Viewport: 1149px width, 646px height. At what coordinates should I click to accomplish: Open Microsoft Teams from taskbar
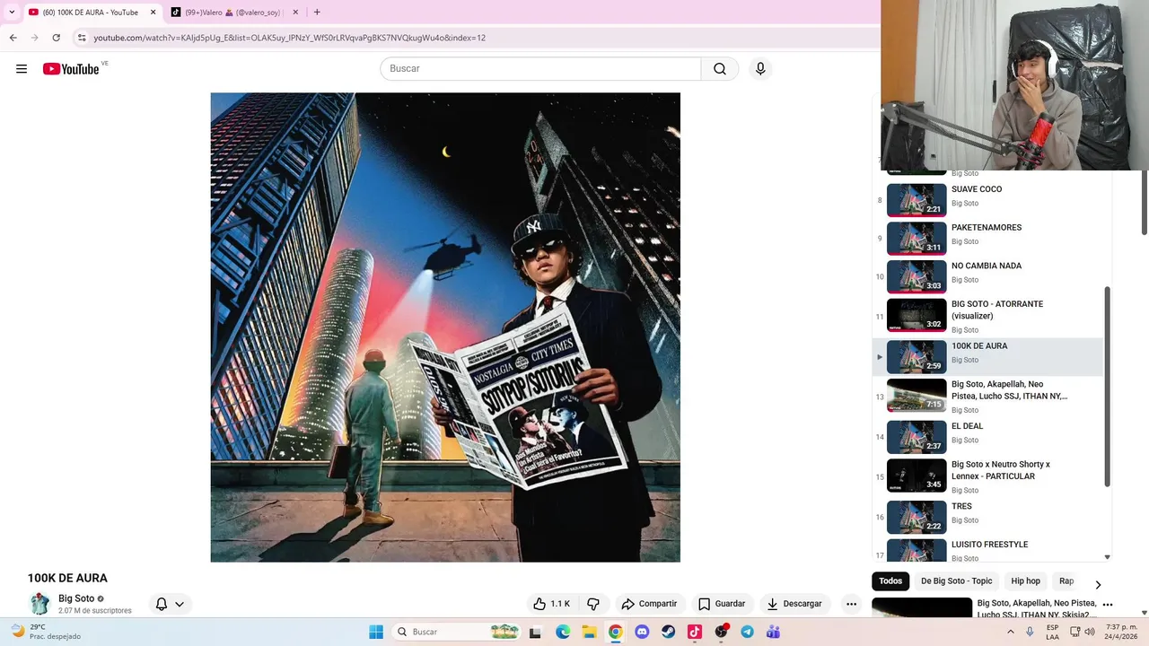773,632
